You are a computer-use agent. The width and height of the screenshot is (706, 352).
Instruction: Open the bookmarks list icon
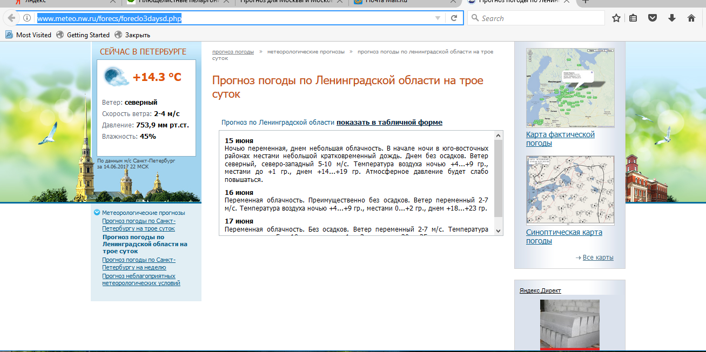click(x=634, y=18)
